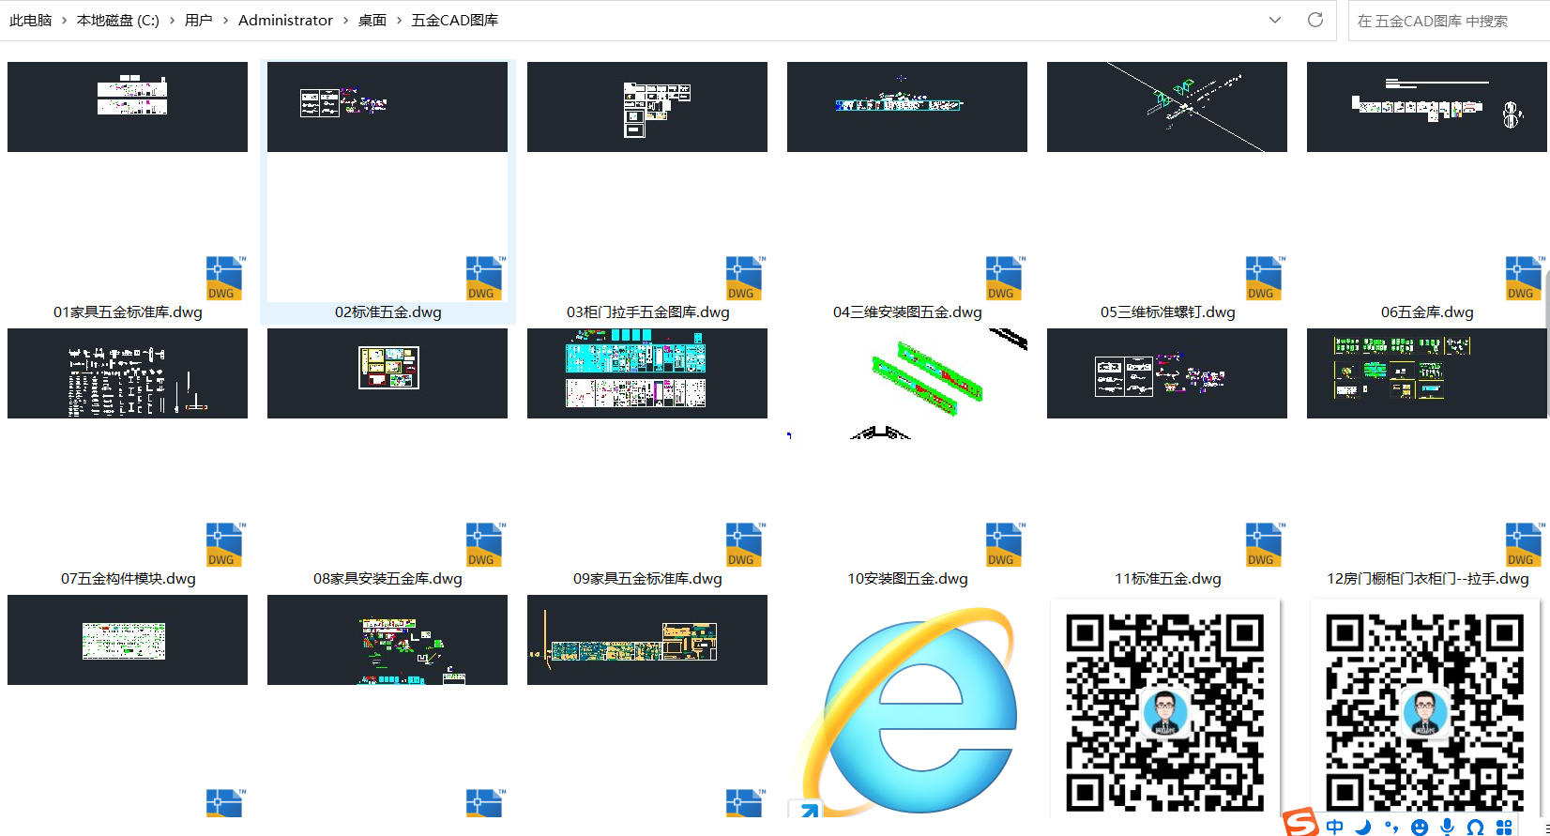Toggle the Chinese punctuation mode icon

click(x=1391, y=827)
